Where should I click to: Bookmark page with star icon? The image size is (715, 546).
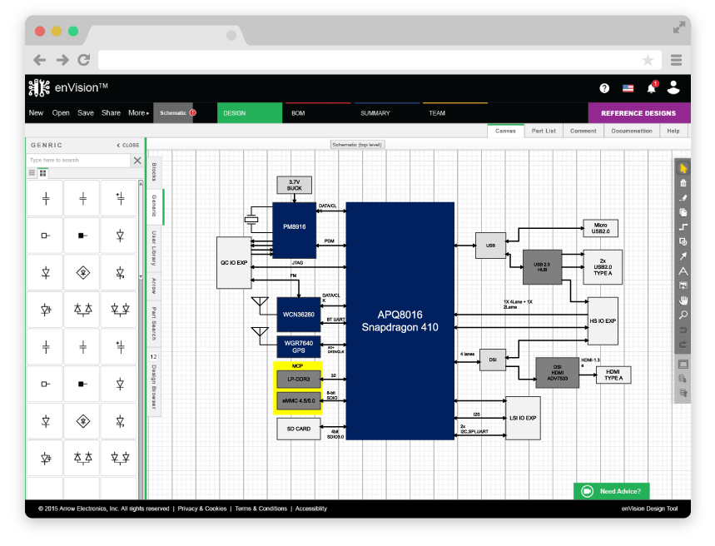point(648,60)
